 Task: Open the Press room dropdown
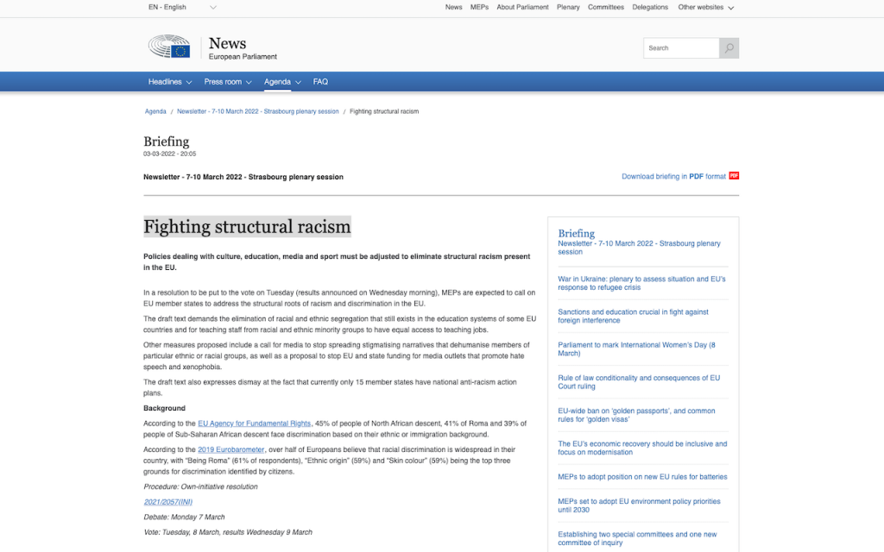point(227,82)
